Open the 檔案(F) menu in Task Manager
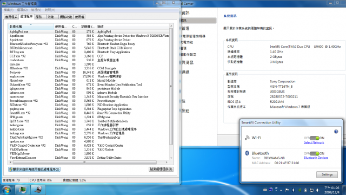 point(9,10)
